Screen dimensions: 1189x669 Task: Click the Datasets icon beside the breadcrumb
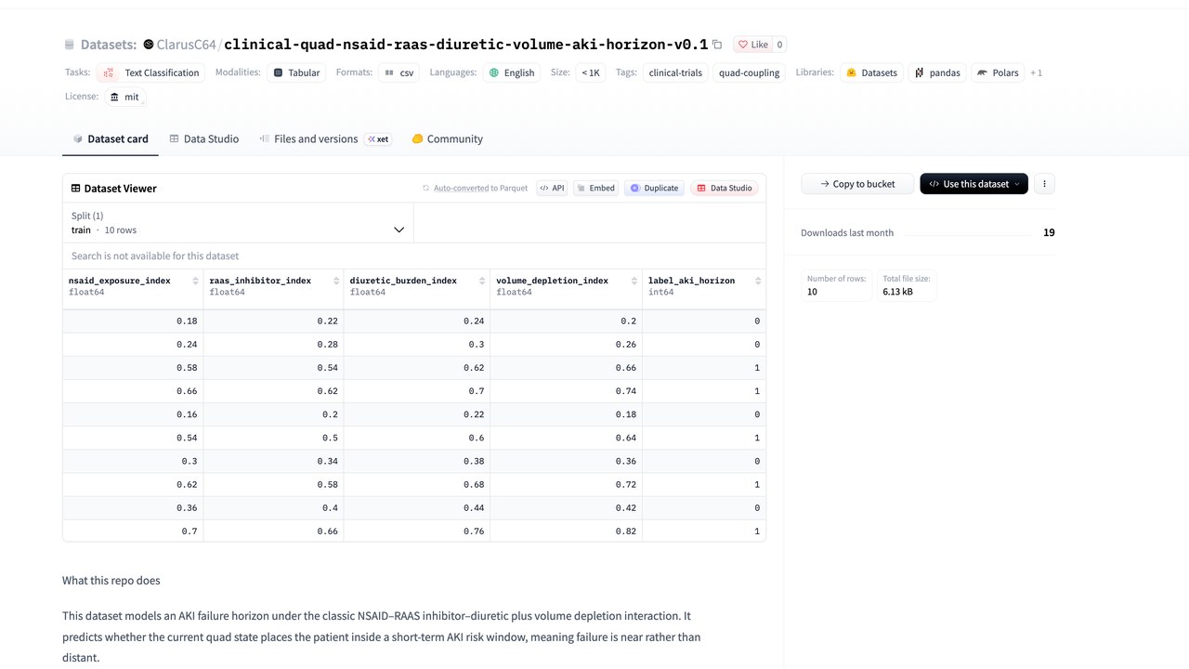click(70, 45)
